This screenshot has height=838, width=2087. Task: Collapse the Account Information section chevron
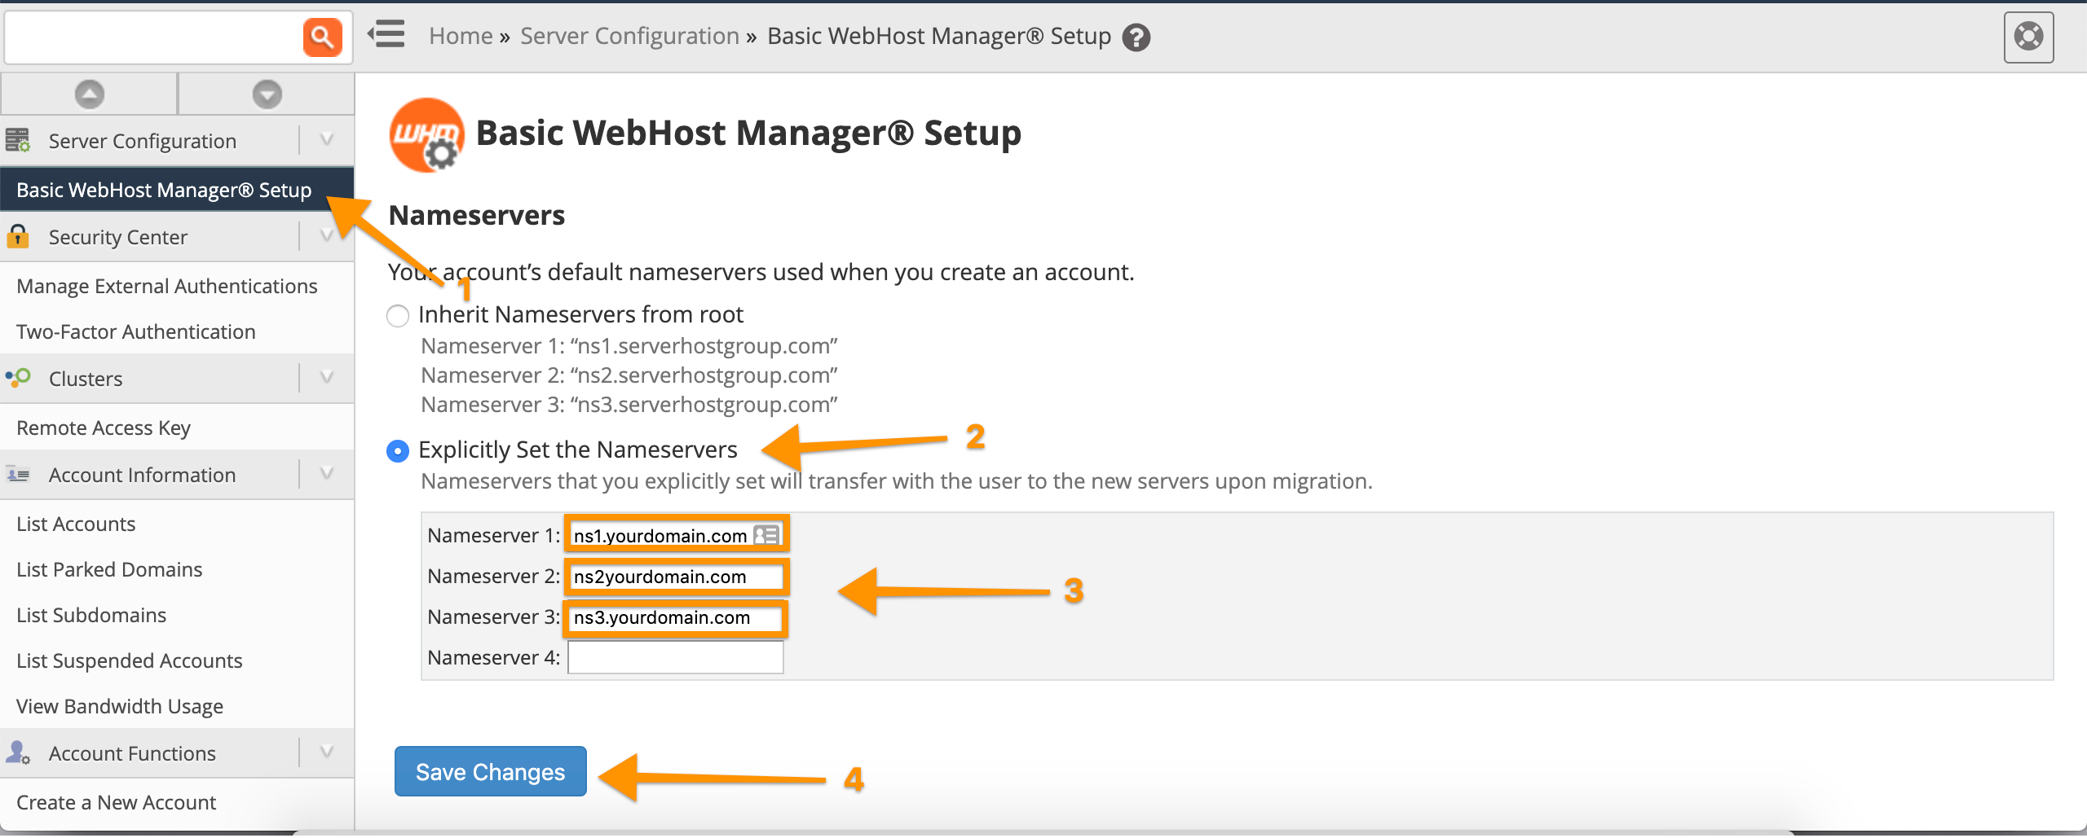click(327, 474)
